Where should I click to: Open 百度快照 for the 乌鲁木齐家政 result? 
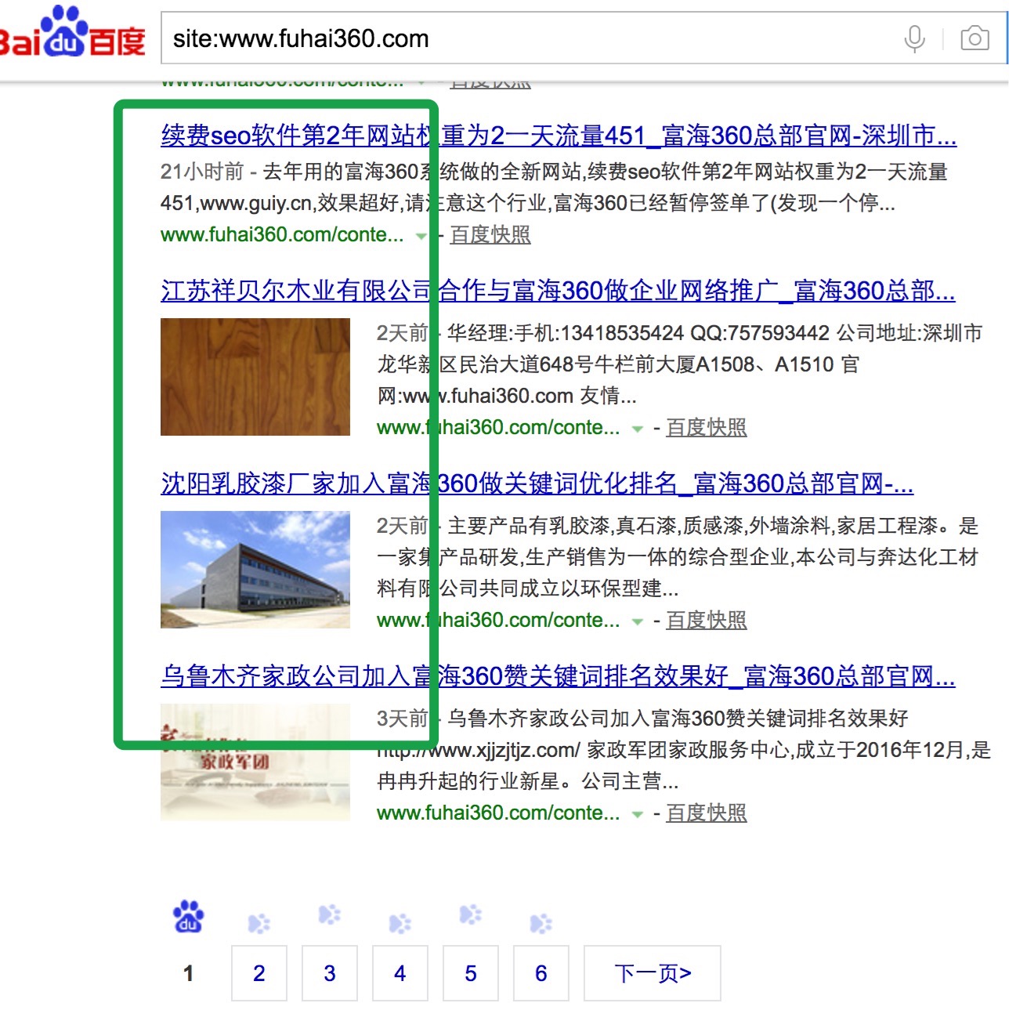tap(707, 813)
